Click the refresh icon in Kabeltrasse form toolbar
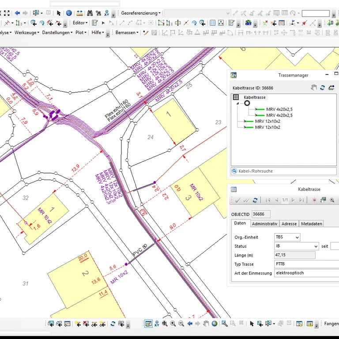The height and width of the screenshot is (339, 339). click(x=255, y=200)
